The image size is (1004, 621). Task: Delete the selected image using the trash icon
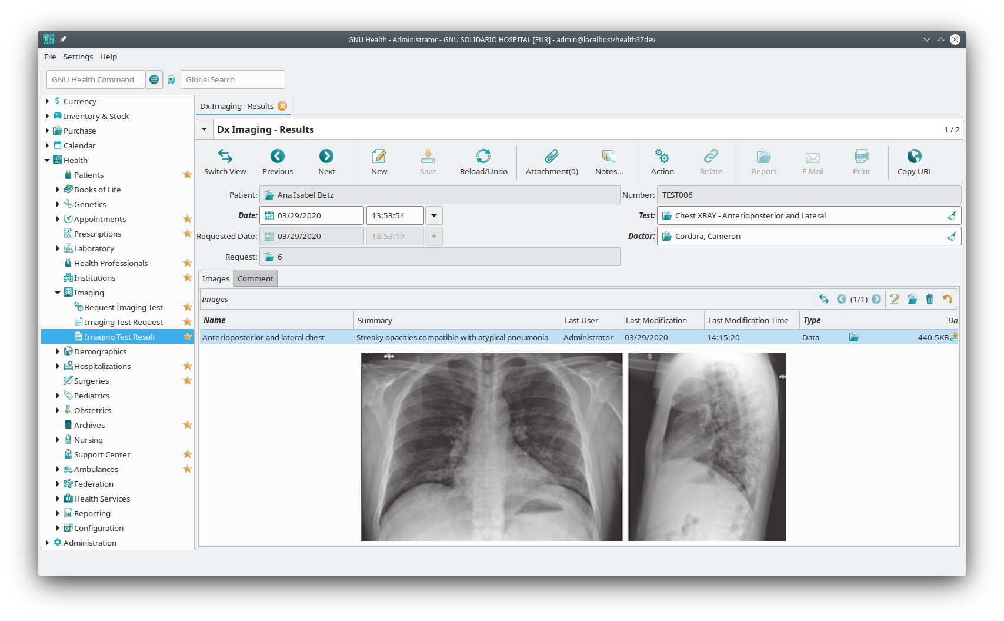(x=929, y=299)
